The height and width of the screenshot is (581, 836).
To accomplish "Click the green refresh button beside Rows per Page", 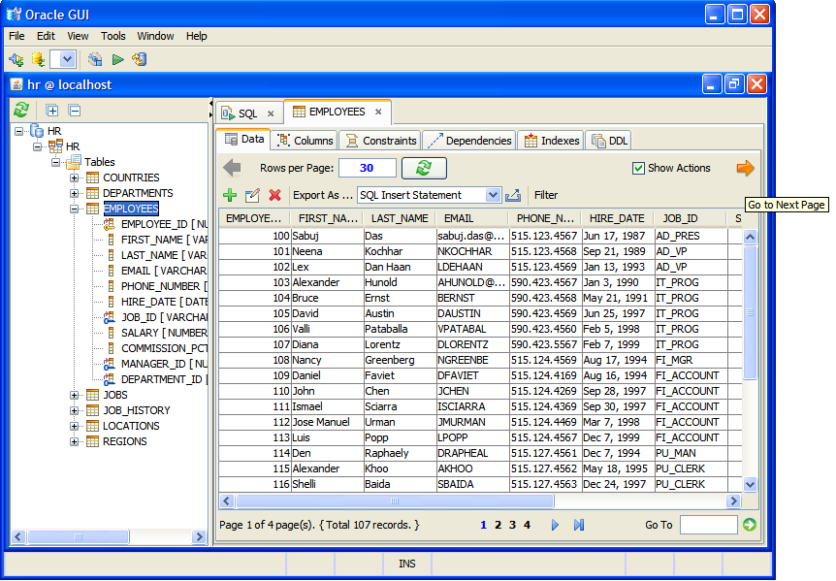I will (424, 168).
